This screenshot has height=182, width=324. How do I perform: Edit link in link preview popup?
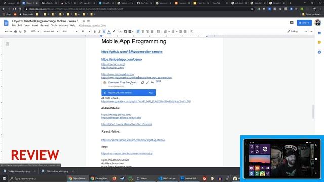[147, 83]
